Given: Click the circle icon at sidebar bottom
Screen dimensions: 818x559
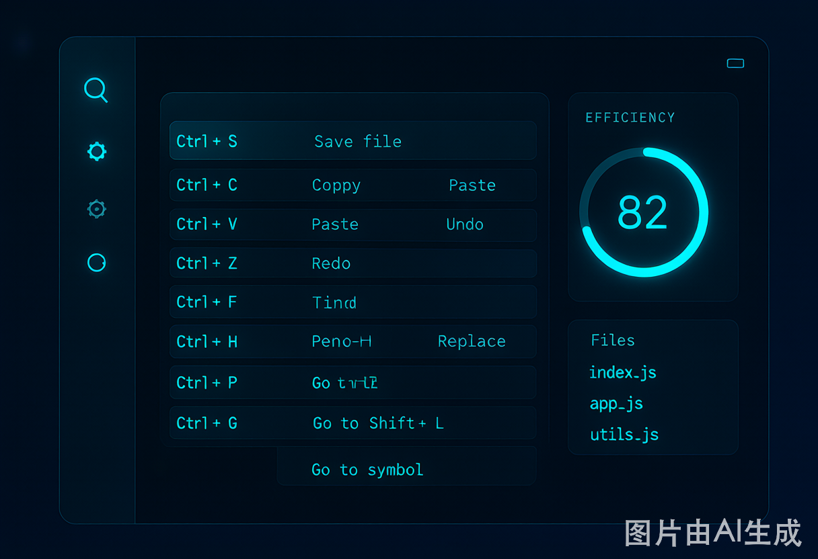Looking at the screenshot, I should [x=97, y=262].
